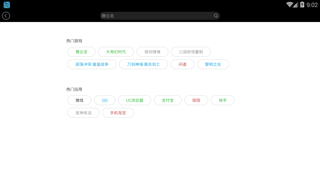
Task: Pick the 刀剑神域-黑衣剑士 tag
Action: pyautogui.click(x=143, y=64)
